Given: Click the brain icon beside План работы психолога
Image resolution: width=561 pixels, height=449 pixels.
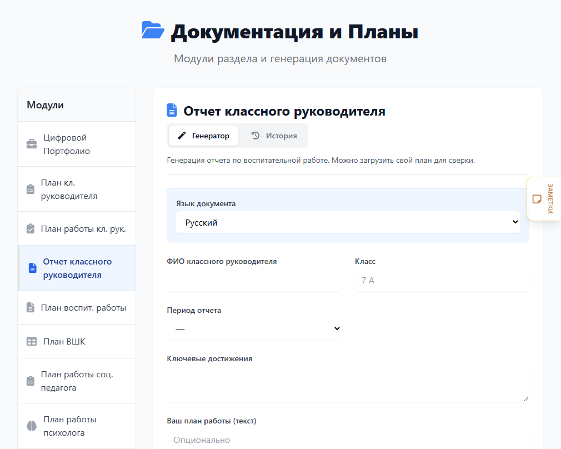Looking at the screenshot, I should pos(32,426).
